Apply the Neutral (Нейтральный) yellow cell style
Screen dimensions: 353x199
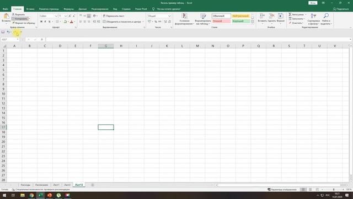click(240, 16)
